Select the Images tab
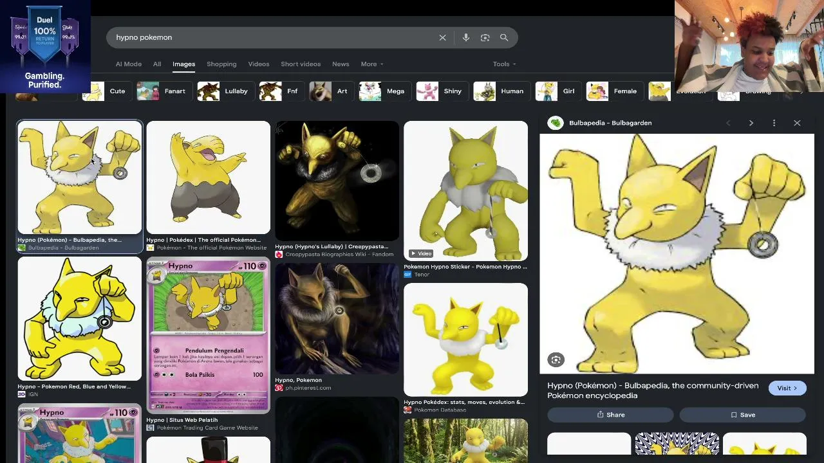 pyautogui.click(x=183, y=64)
